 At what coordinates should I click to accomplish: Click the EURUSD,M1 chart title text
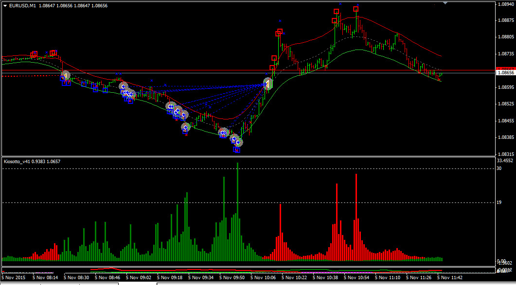(x=22, y=6)
